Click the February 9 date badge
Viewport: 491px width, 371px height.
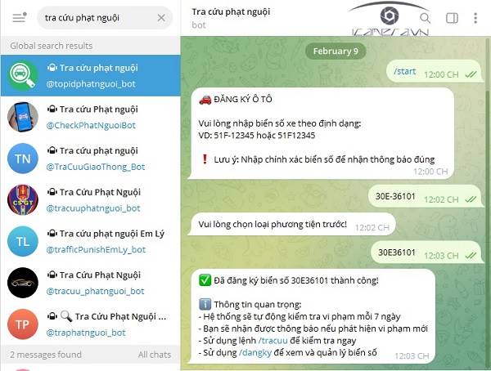(x=336, y=51)
